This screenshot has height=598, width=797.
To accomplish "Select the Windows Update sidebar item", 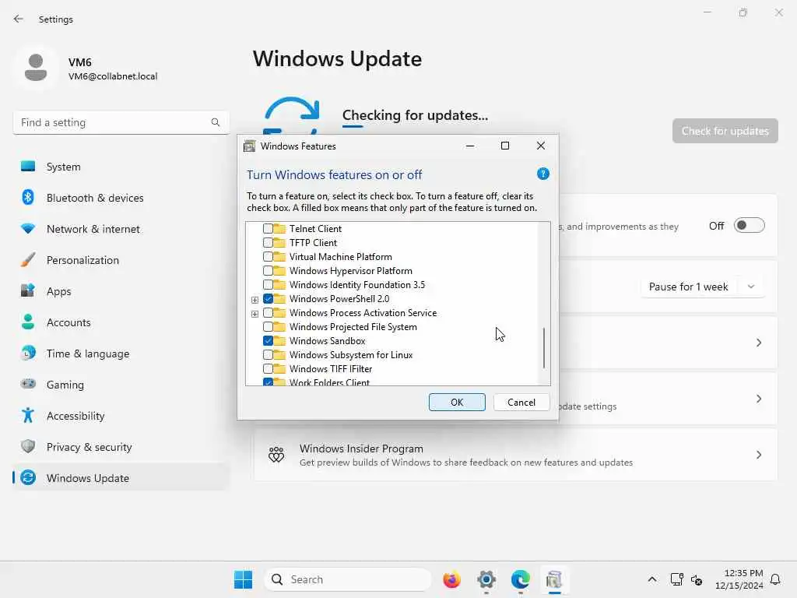I will click(x=121, y=477).
